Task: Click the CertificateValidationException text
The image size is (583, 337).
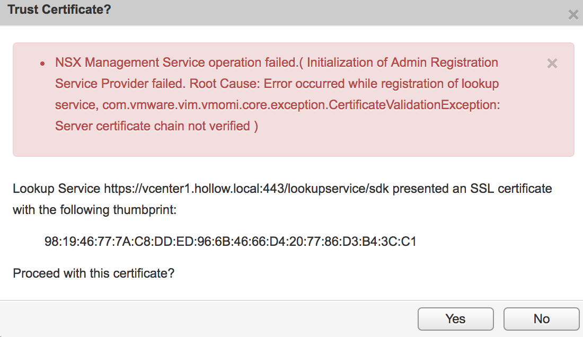Action: tap(414, 105)
